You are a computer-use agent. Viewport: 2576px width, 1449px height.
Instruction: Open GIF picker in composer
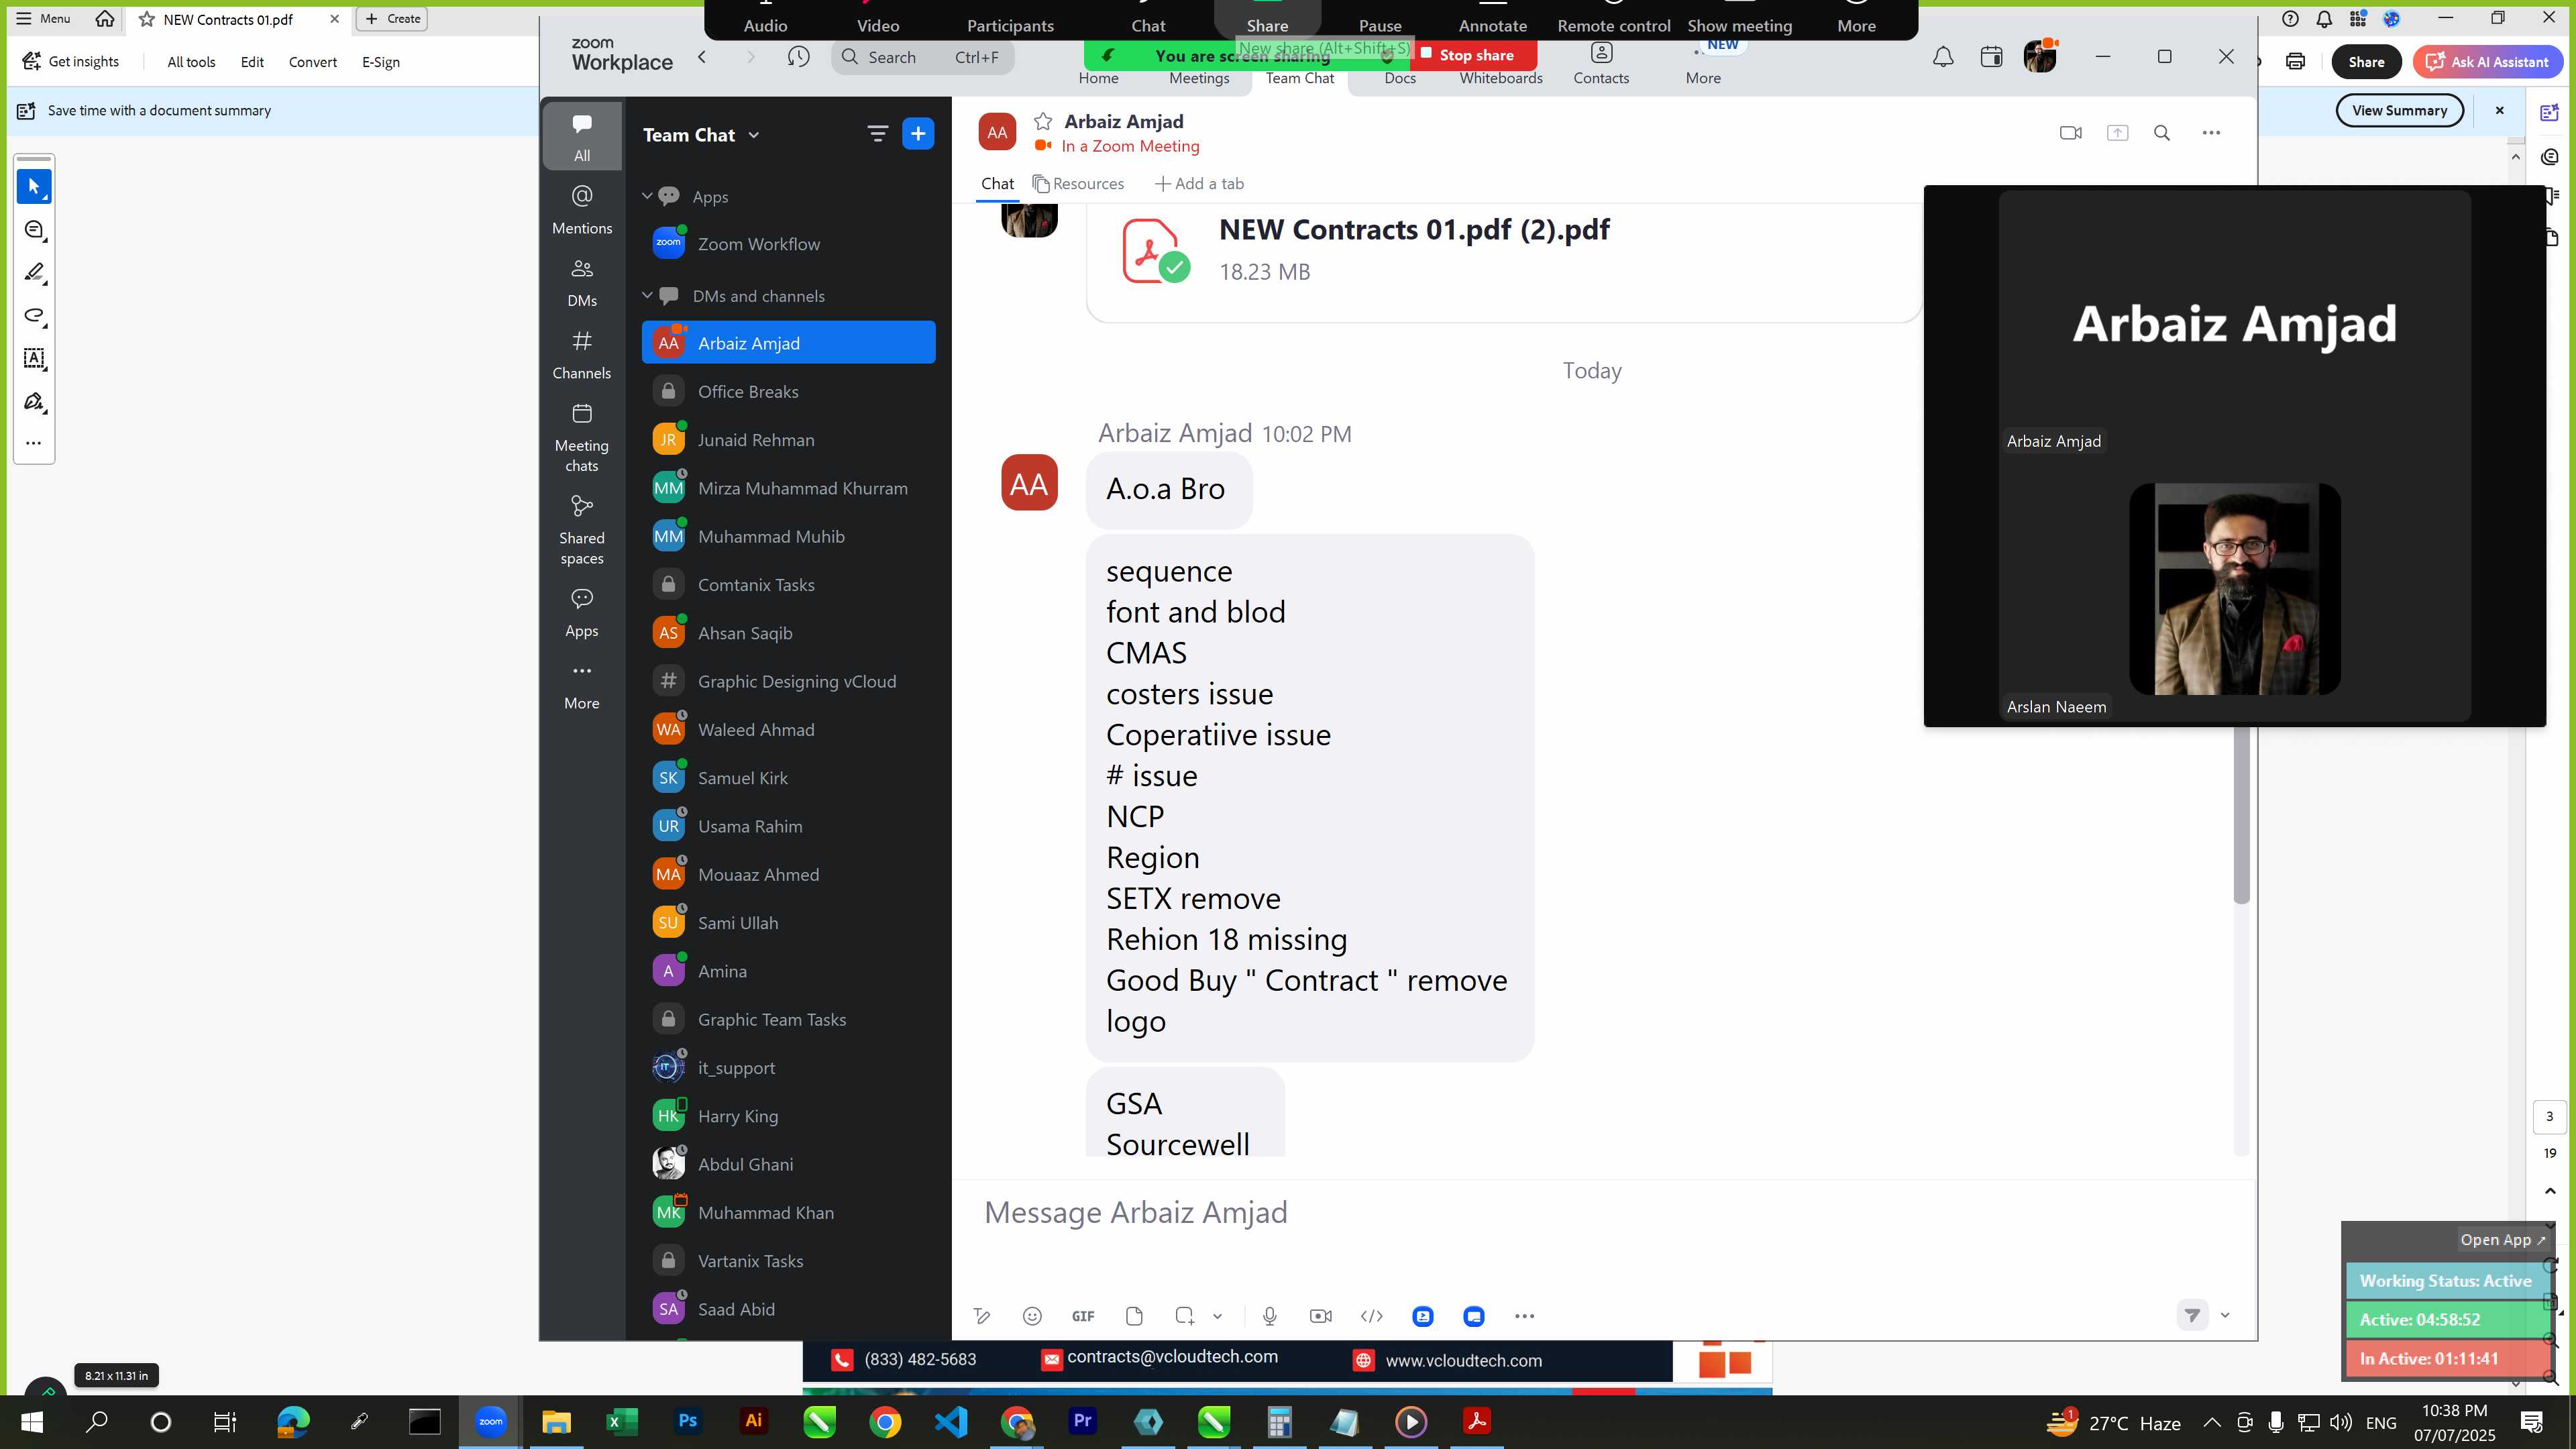pos(1083,1316)
